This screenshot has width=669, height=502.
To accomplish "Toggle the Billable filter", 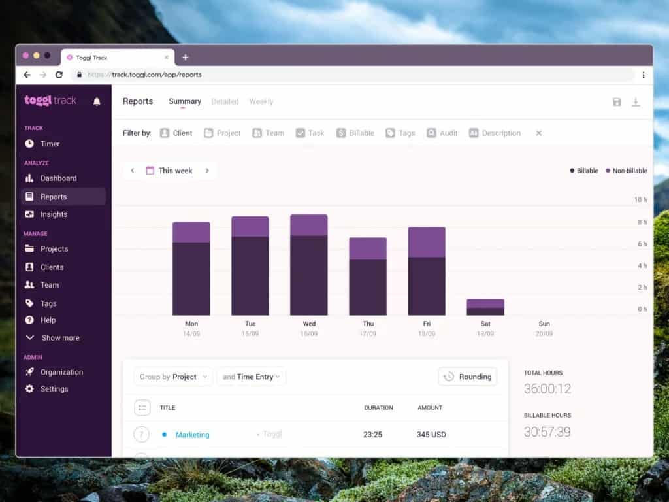I will pos(355,133).
